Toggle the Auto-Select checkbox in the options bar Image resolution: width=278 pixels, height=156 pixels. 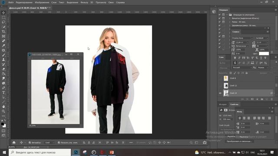tap(30, 143)
